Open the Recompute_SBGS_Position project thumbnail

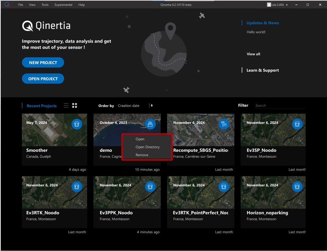click(x=201, y=130)
